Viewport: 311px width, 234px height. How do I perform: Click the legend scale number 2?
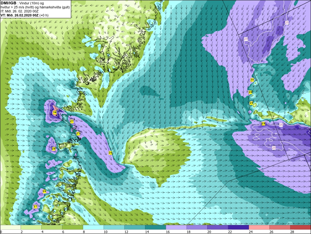[22, 232]
